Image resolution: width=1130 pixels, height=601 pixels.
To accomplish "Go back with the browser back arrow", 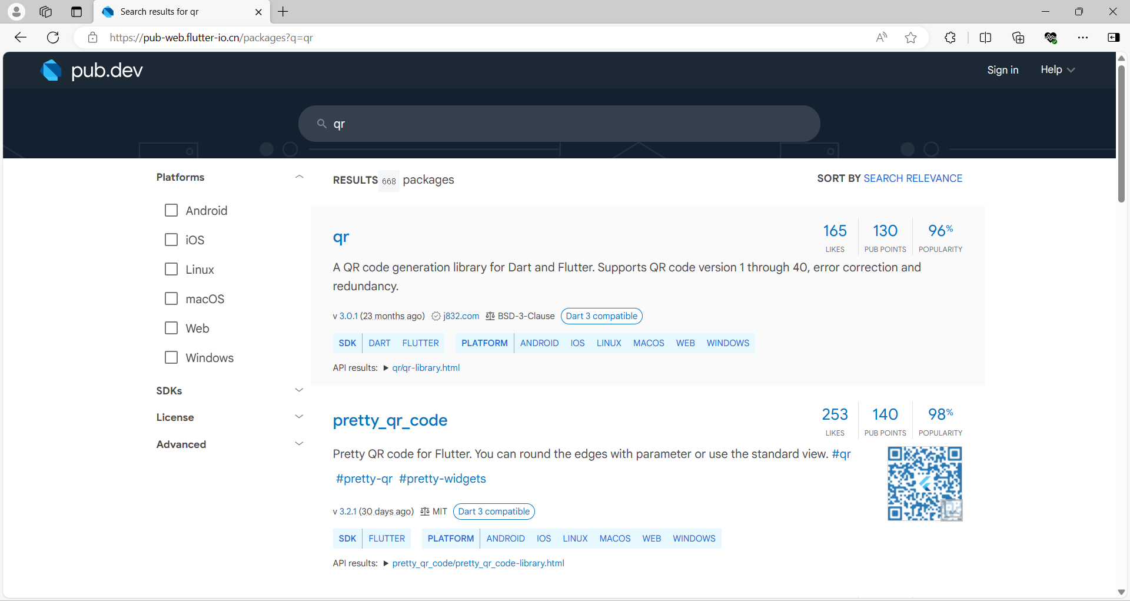I will click(21, 38).
